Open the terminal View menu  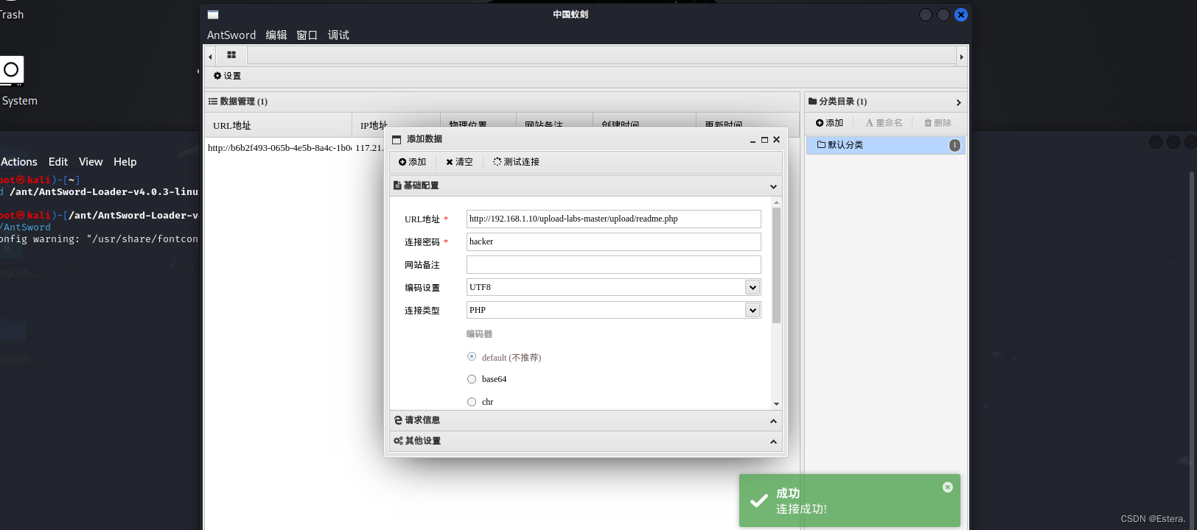tap(91, 162)
